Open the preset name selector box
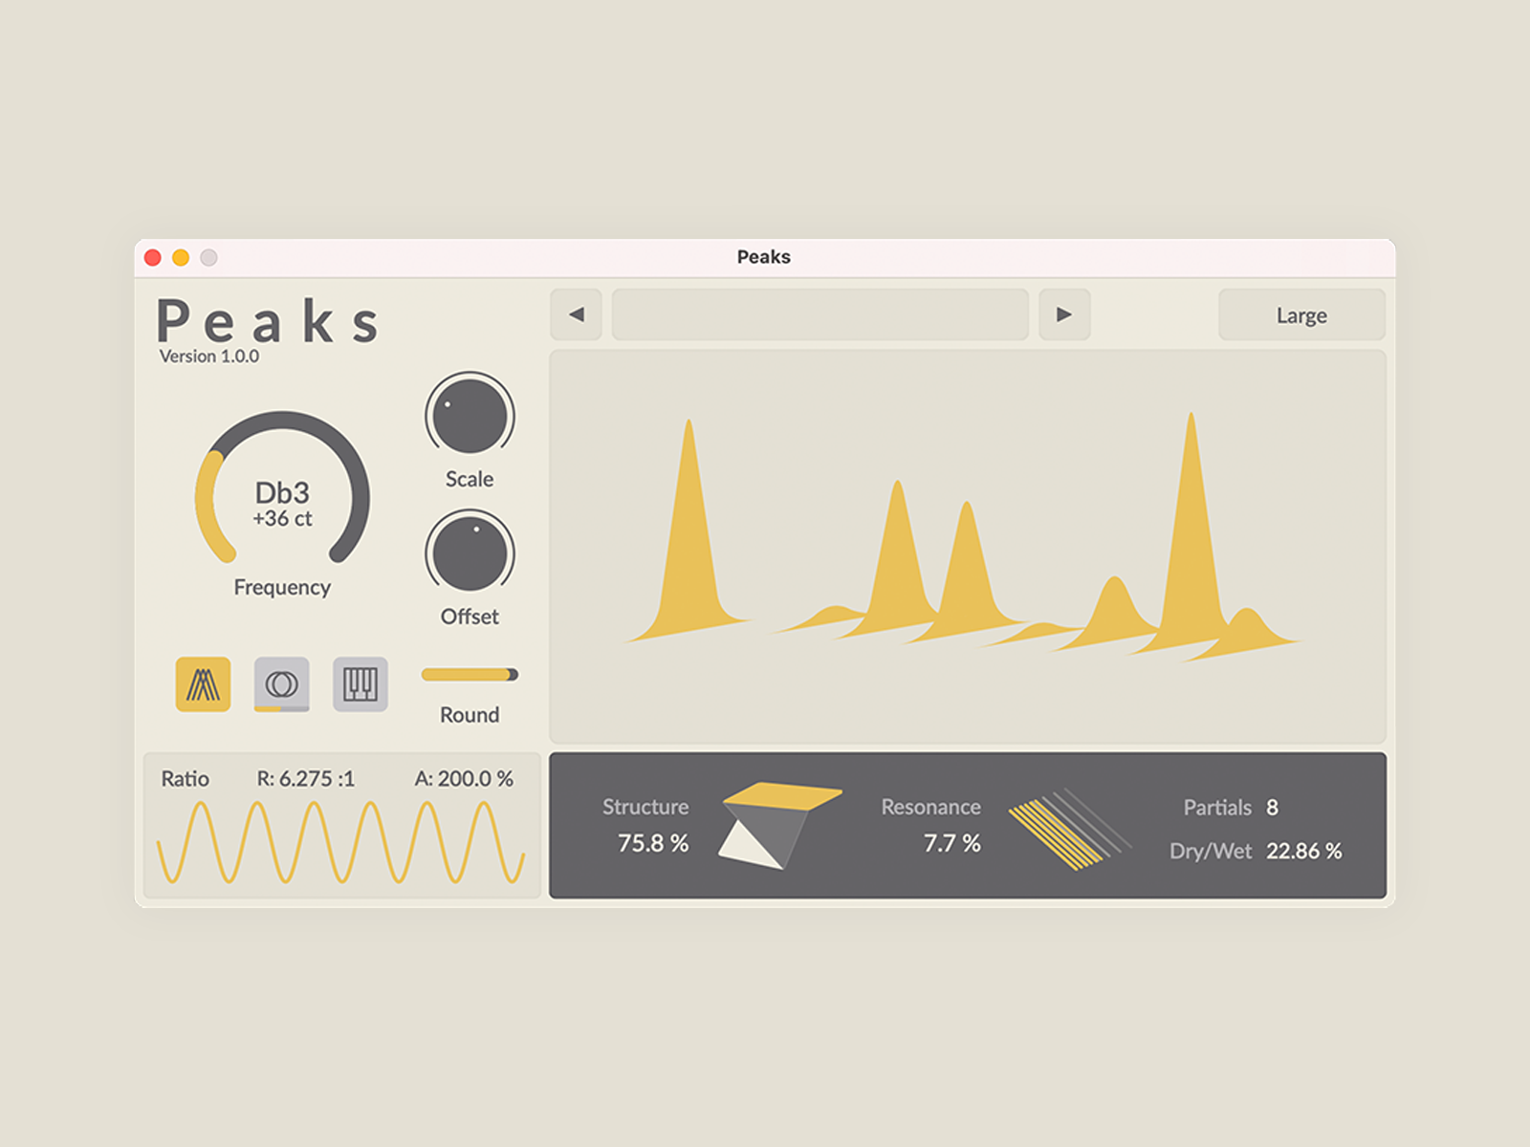Viewport: 1530px width, 1147px height. click(820, 314)
